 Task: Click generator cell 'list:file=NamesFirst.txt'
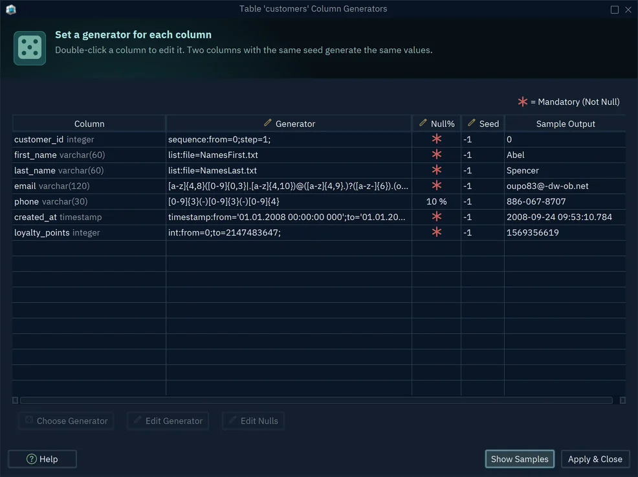(x=289, y=155)
